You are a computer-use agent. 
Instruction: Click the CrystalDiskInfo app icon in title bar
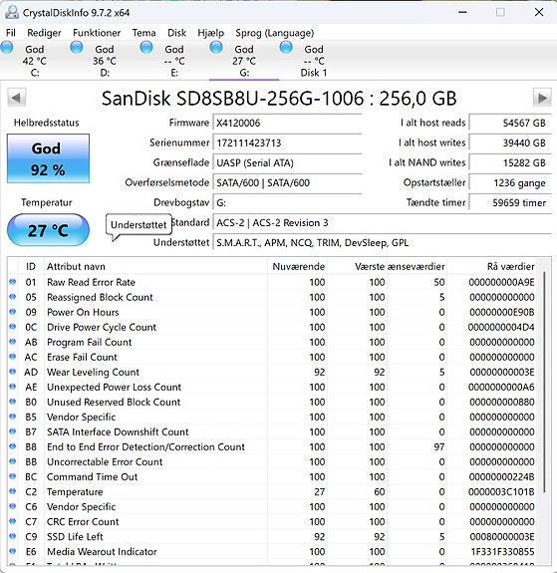(x=12, y=13)
